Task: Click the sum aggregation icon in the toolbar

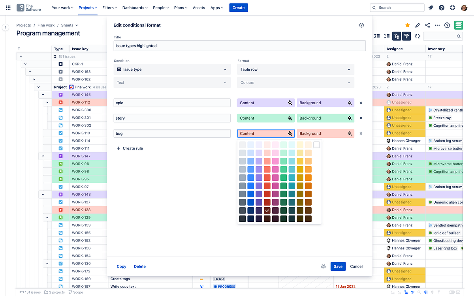Action: pyautogui.click(x=376, y=36)
